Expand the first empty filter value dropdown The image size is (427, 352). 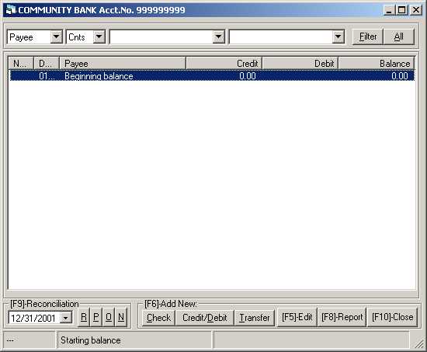218,37
